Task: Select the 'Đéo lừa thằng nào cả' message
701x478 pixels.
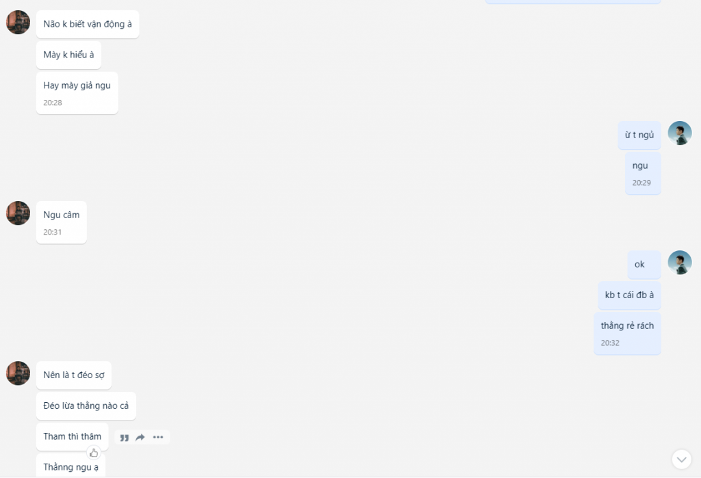Action: tap(86, 406)
